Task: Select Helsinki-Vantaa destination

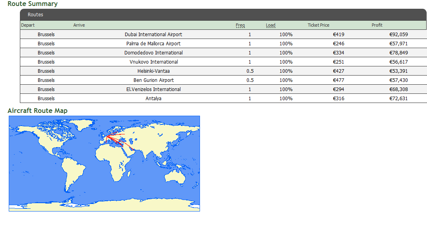Action: click(153, 71)
